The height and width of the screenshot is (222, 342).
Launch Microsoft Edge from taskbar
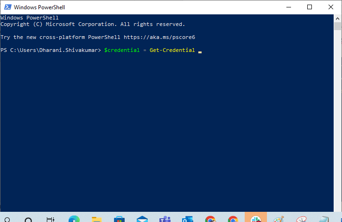pyautogui.click(x=74, y=219)
